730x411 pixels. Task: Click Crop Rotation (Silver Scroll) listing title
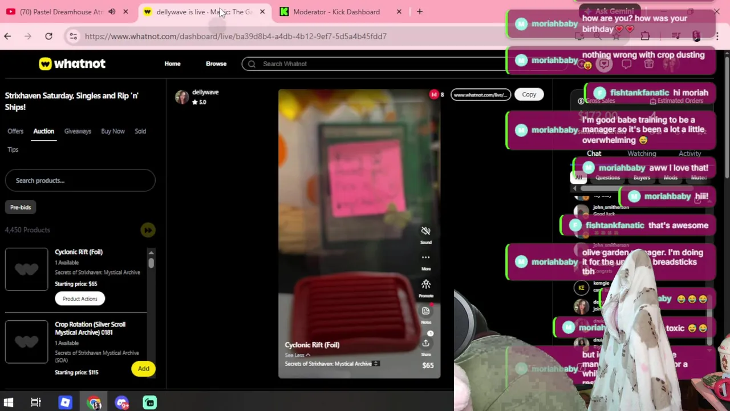tap(90, 328)
